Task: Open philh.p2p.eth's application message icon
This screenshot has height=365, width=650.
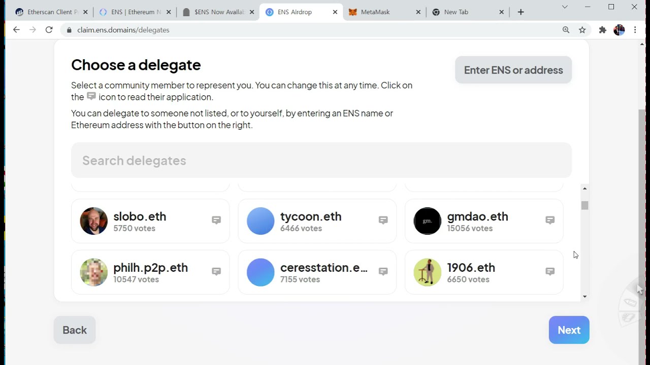Action: tap(216, 271)
